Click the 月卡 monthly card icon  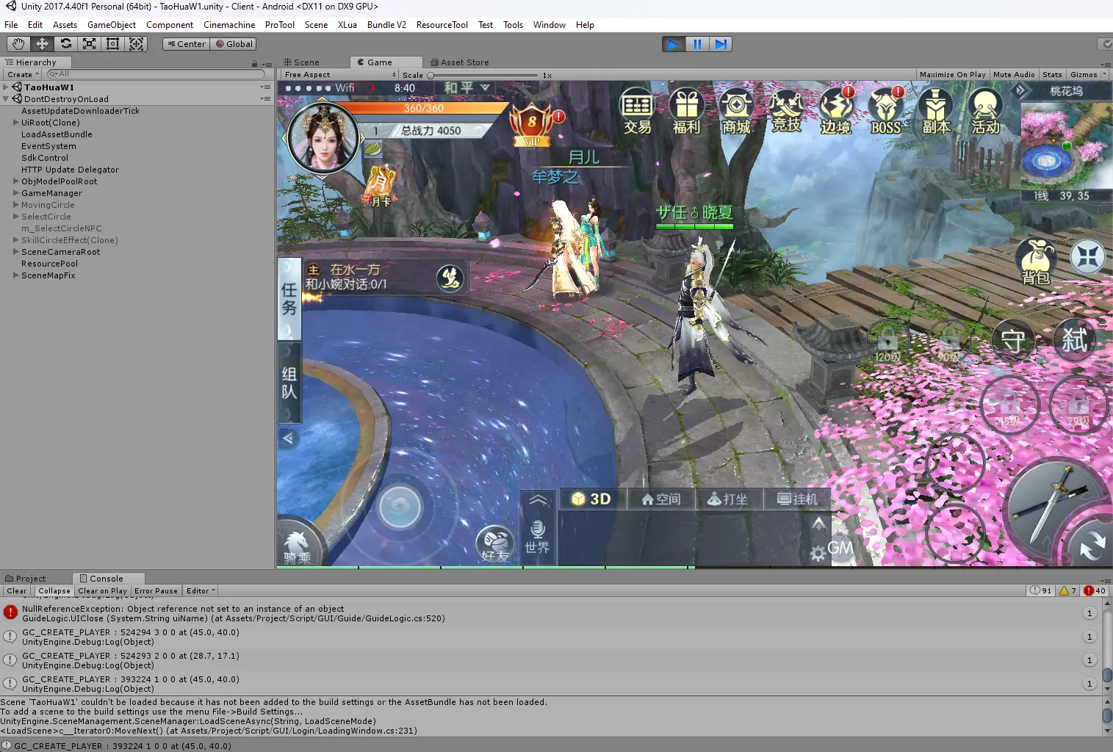(381, 187)
